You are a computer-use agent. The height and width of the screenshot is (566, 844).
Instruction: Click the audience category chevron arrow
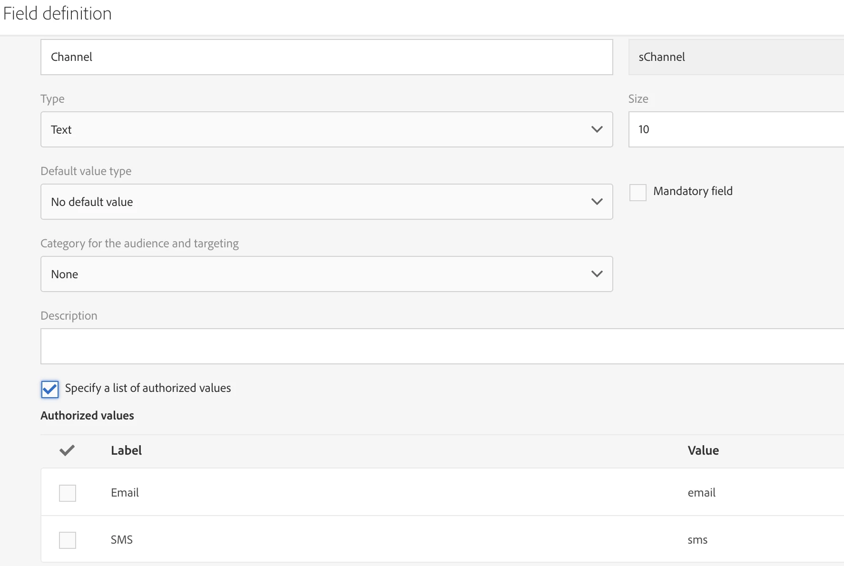pyautogui.click(x=597, y=274)
